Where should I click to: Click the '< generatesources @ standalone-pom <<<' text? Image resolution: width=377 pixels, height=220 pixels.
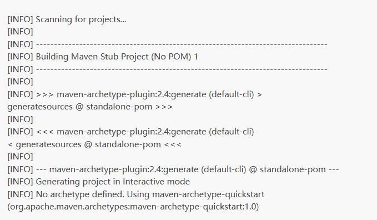pyautogui.click(x=94, y=144)
